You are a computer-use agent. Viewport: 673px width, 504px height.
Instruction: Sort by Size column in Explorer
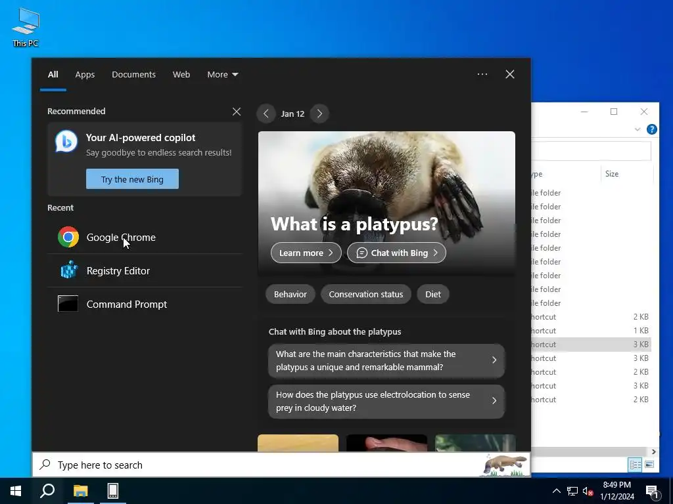click(x=626, y=173)
